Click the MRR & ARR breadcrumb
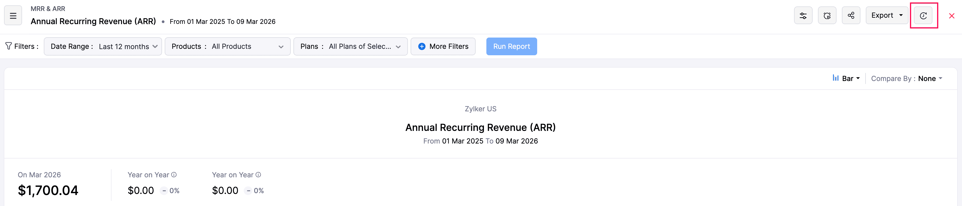The image size is (962, 206). point(48,9)
